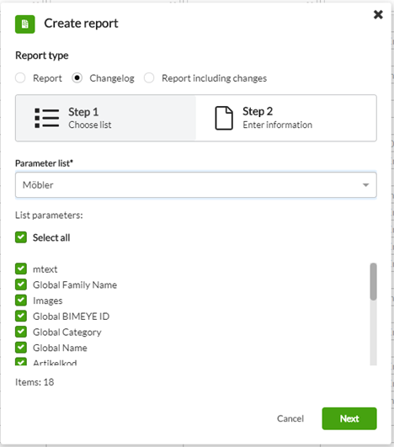The height and width of the screenshot is (447, 394).
Task: Uncheck Global BIMEYE ID parameter
Action: [x=21, y=316]
